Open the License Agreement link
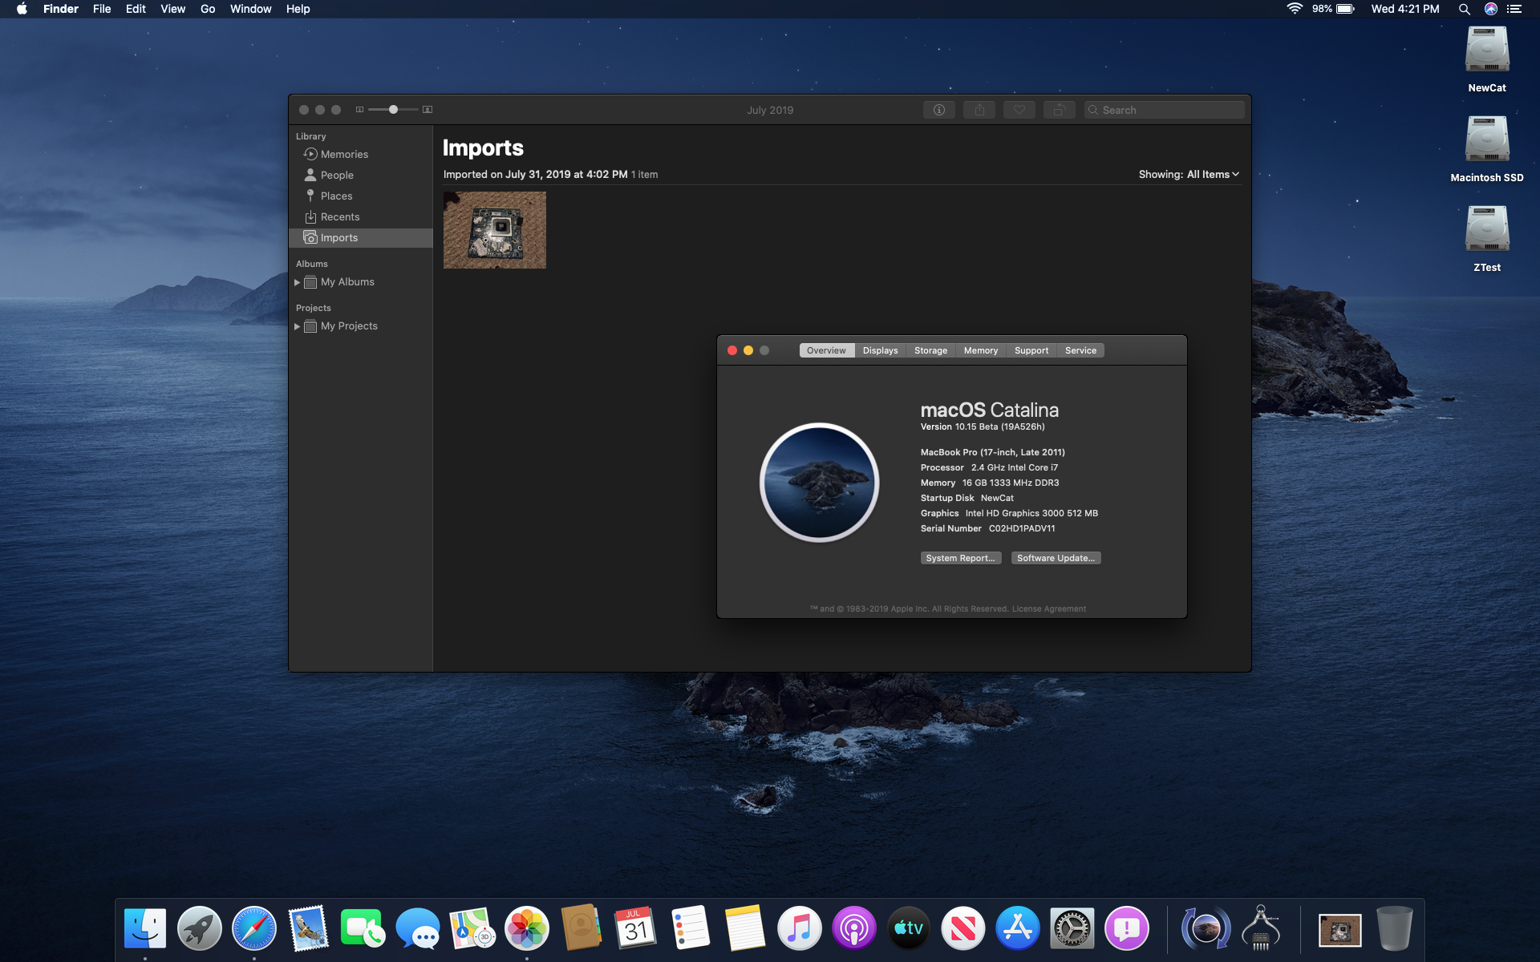This screenshot has width=1540, height=962. coord(1048,608)
